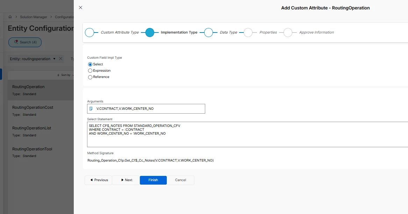Click the home icon in breadcrumb
Screen dimensions: 408x214
coord(10,17)
